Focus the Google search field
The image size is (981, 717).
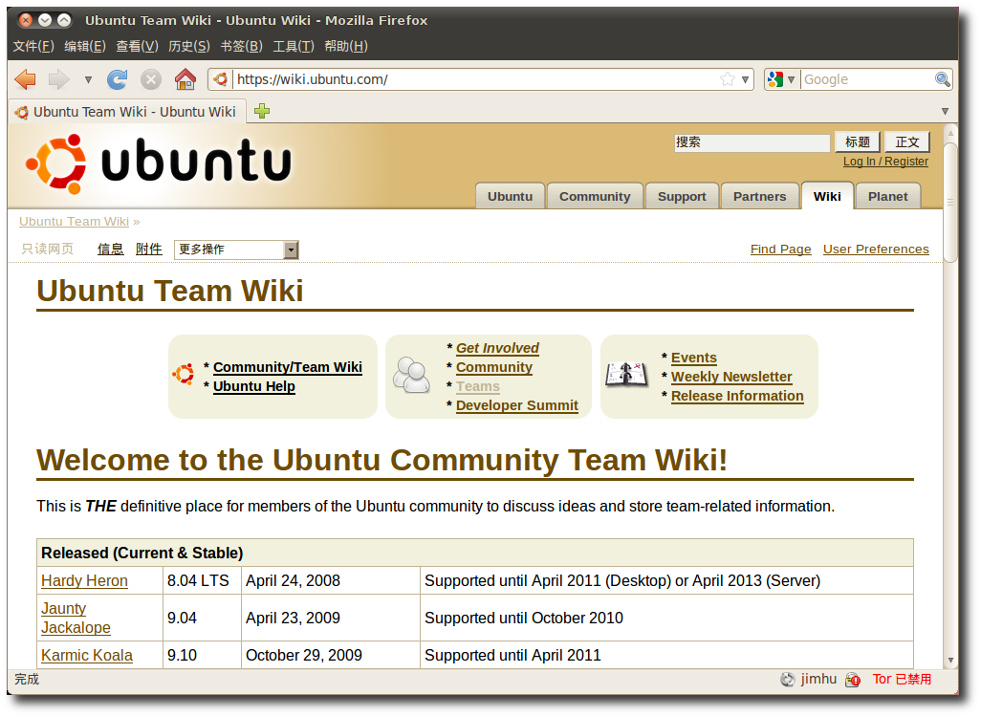[x=867, y=79]
